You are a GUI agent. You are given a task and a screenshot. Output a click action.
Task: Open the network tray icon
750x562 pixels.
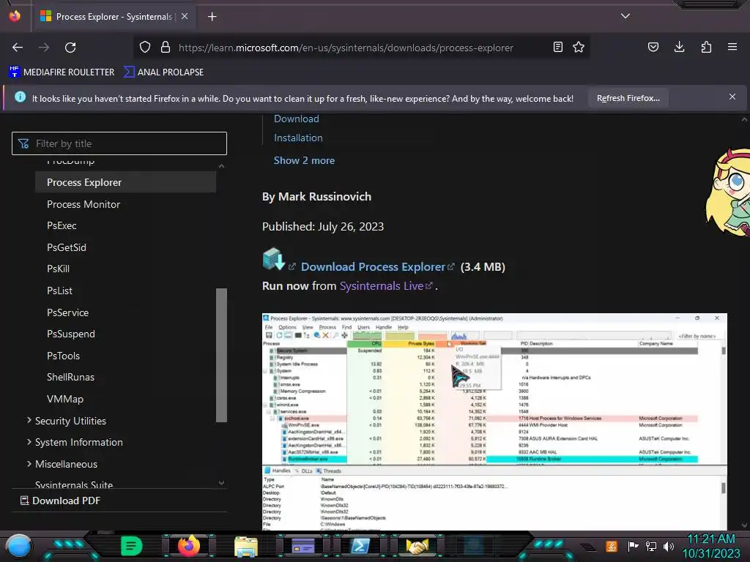651,546
